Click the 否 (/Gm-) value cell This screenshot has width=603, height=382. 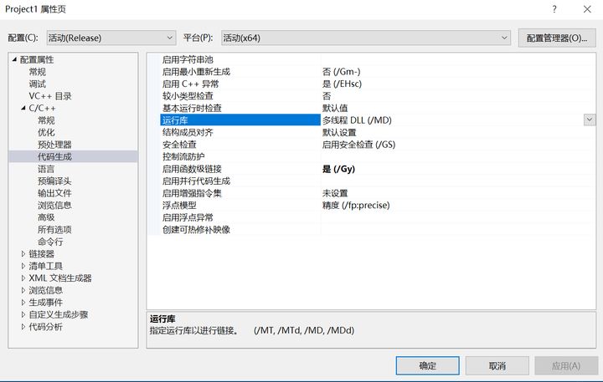pos(458,72)
